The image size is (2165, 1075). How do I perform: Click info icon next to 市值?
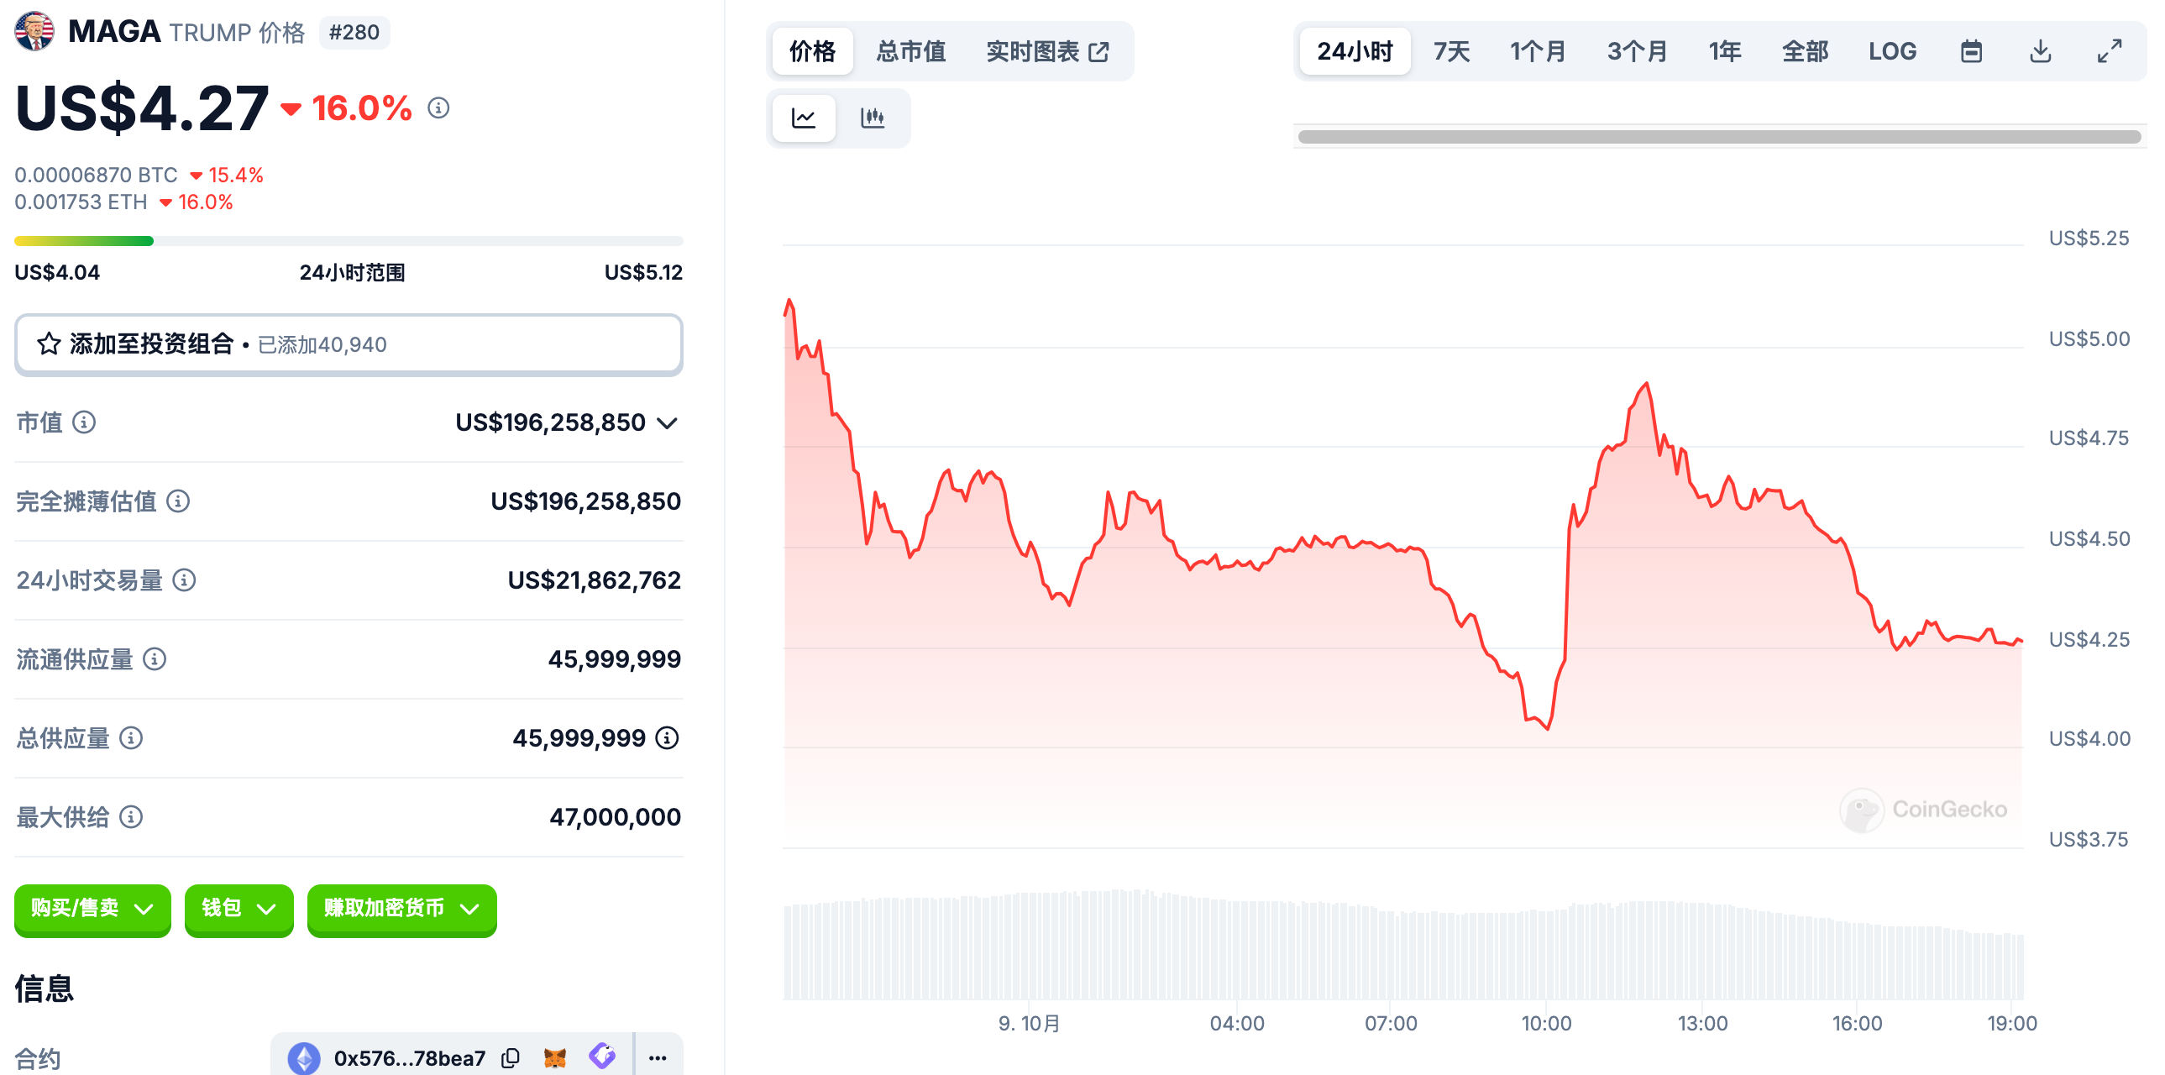click(84, 422)
